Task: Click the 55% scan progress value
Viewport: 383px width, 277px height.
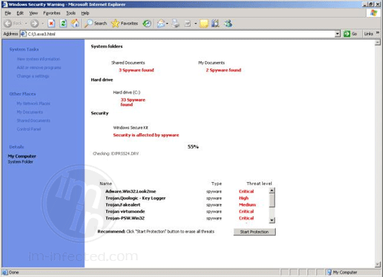Action: [x=193, y=147]
